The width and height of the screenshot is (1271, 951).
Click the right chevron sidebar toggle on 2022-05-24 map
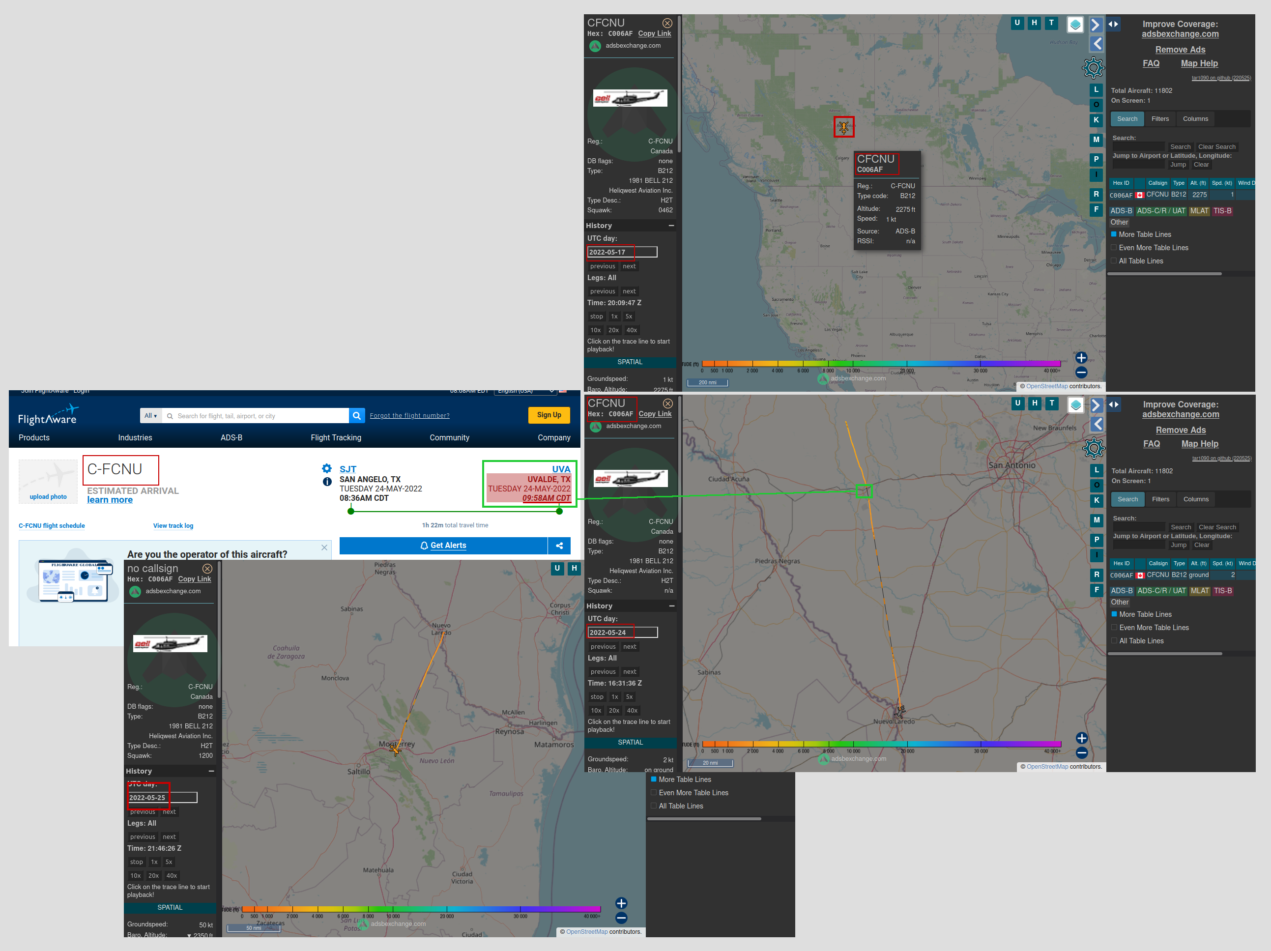pos(1097,405)
